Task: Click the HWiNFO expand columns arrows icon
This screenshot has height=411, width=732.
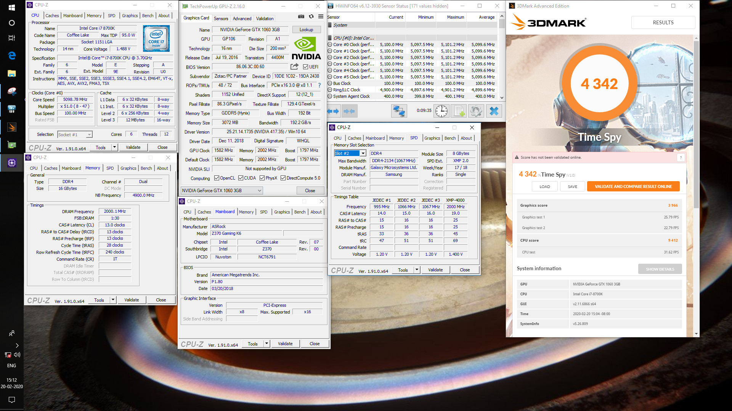Action: coord(333,111)
